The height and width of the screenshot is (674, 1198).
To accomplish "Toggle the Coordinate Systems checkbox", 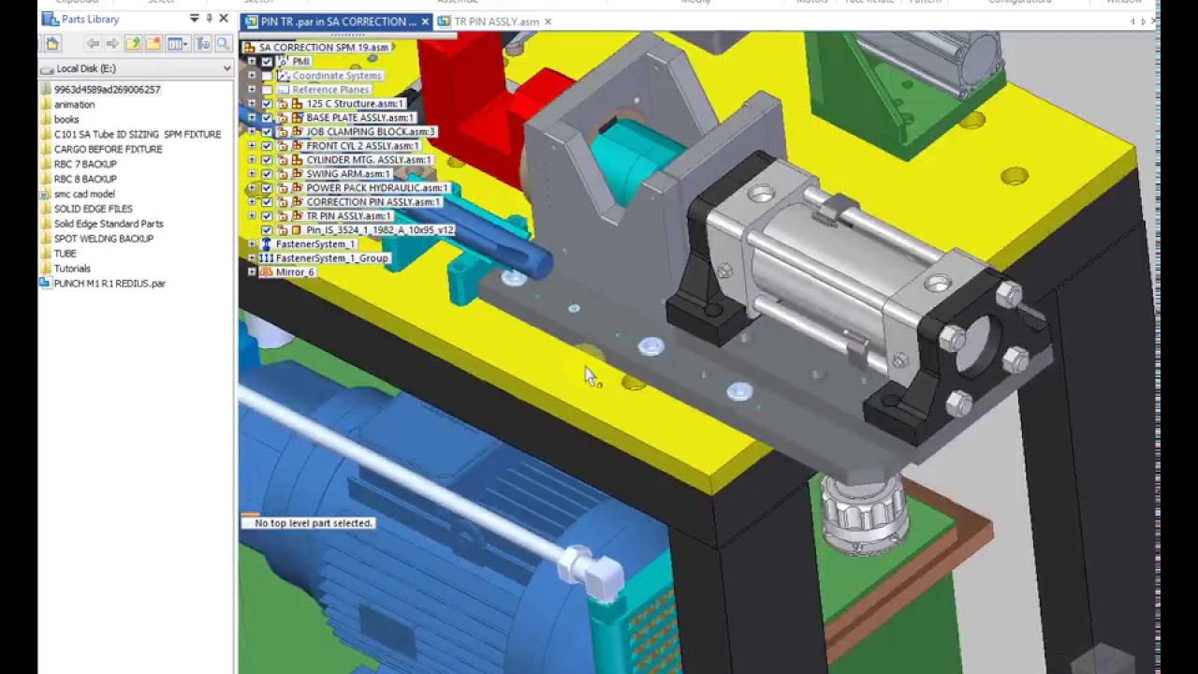I will 267,76.
